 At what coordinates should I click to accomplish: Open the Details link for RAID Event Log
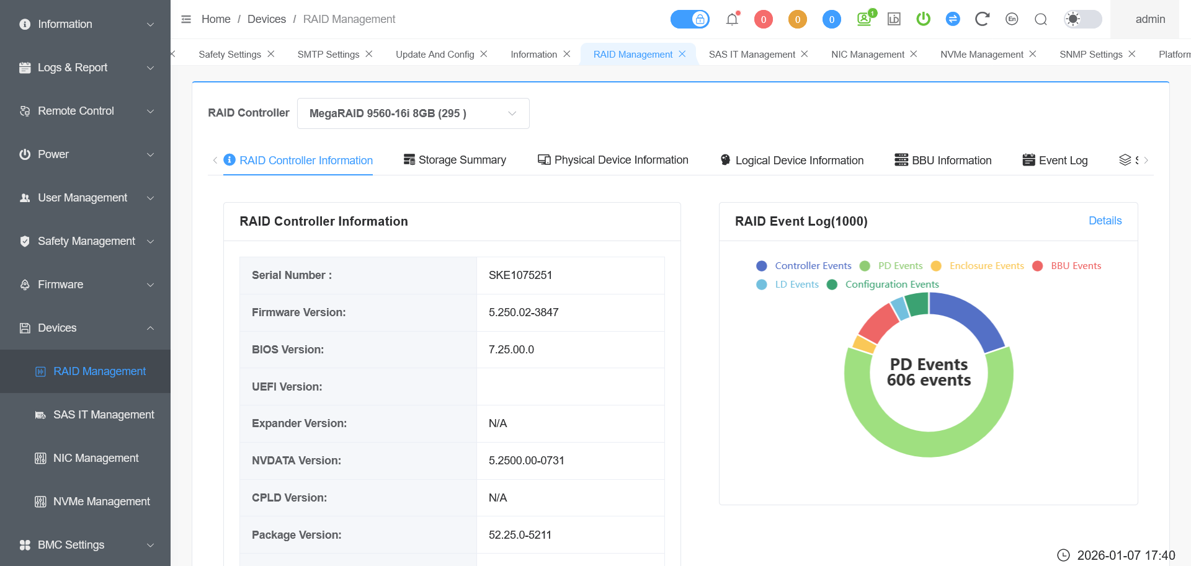[1105, 221]
